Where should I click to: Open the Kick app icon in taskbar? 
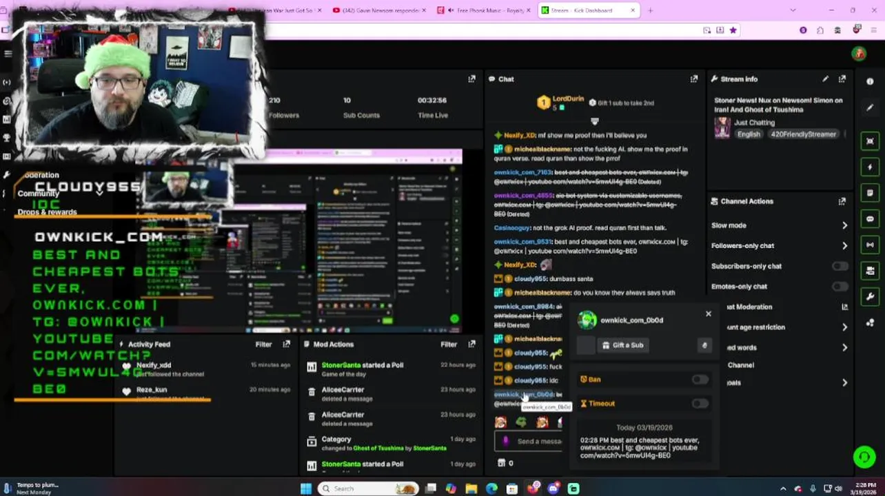point(573,488)
